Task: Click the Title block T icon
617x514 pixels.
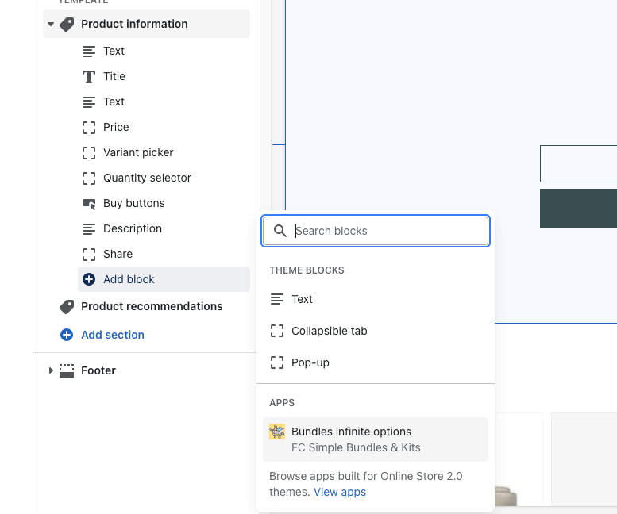Action: pos(89,77)
